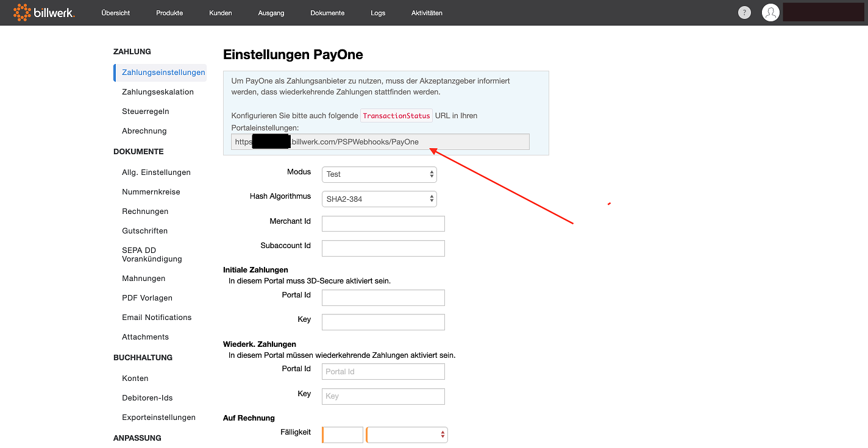Viewport: 868px width, 448px height.
Task: Open the Hash Algorithmus dropdown
Action: [x=379, y=199]
